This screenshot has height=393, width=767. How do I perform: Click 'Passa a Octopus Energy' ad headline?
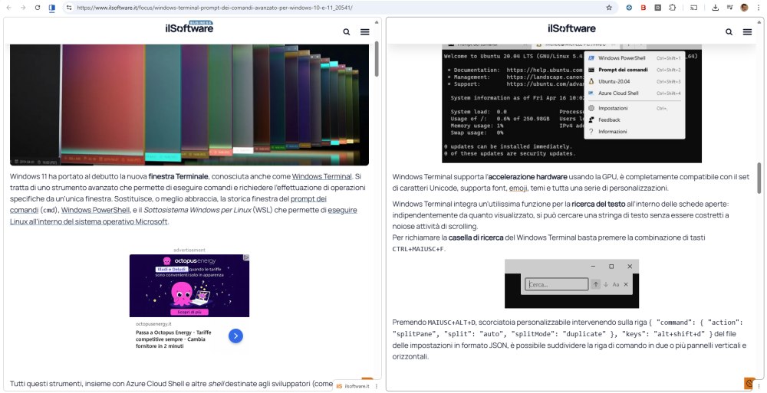pyautogui.click(x=173, y=339)
